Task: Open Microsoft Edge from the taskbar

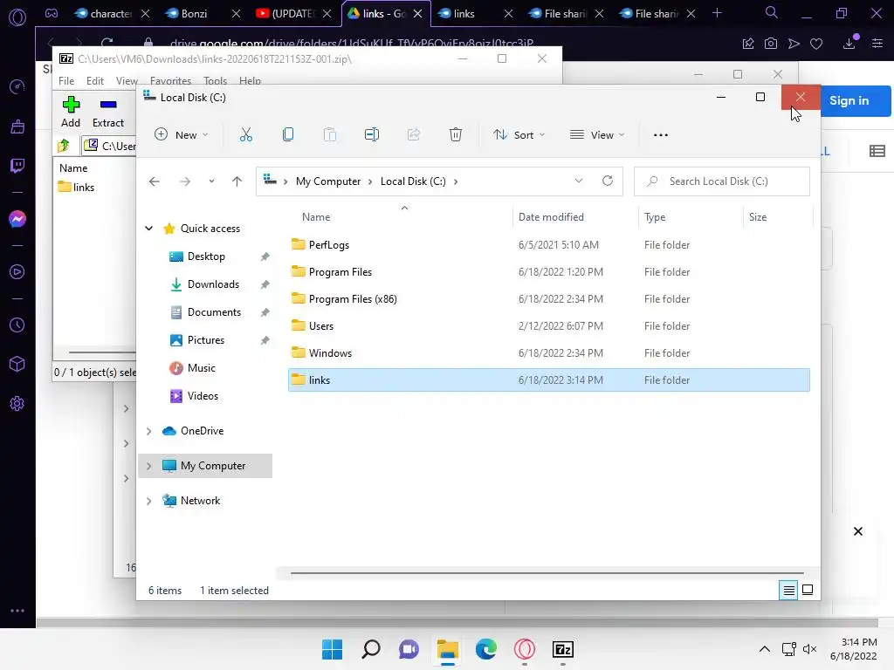Action: pos(486,649)
